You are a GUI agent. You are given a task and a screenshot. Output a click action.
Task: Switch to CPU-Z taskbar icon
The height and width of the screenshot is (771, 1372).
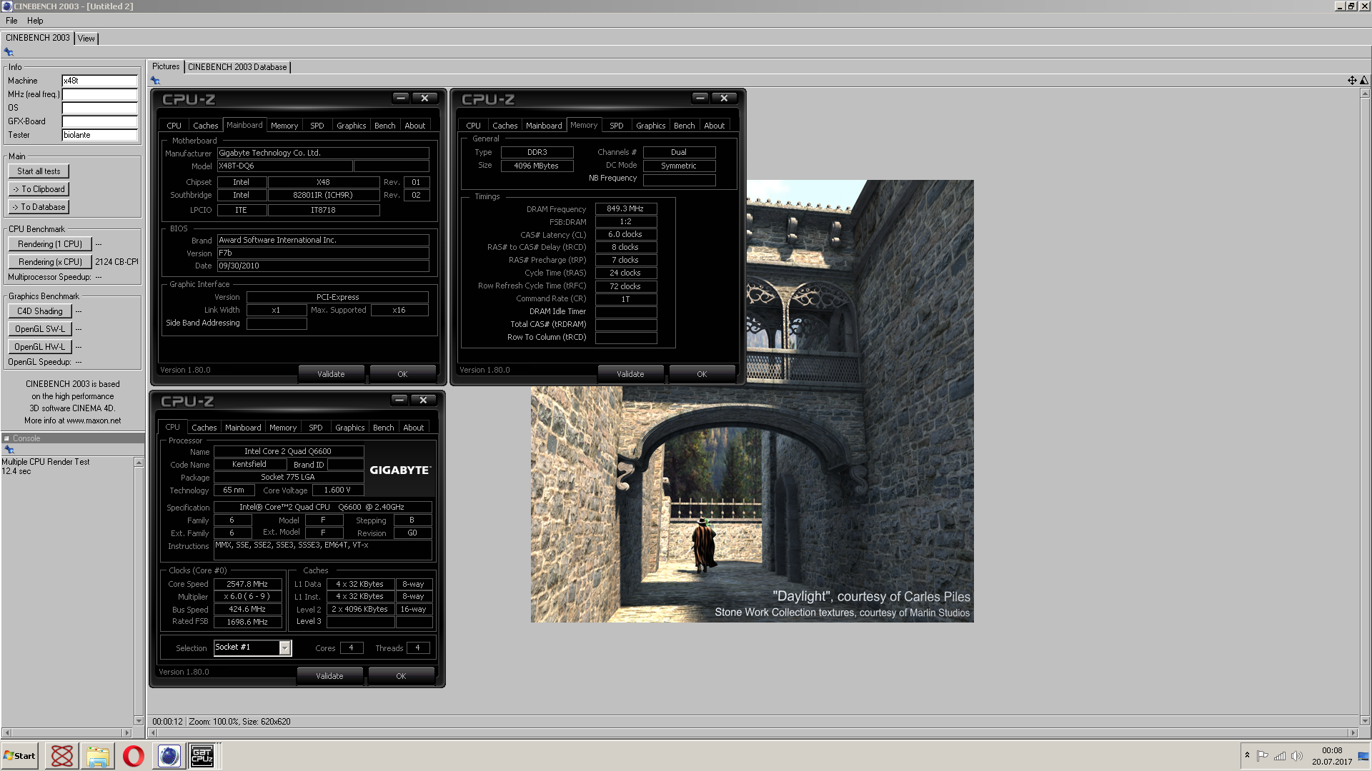(202, 756)
